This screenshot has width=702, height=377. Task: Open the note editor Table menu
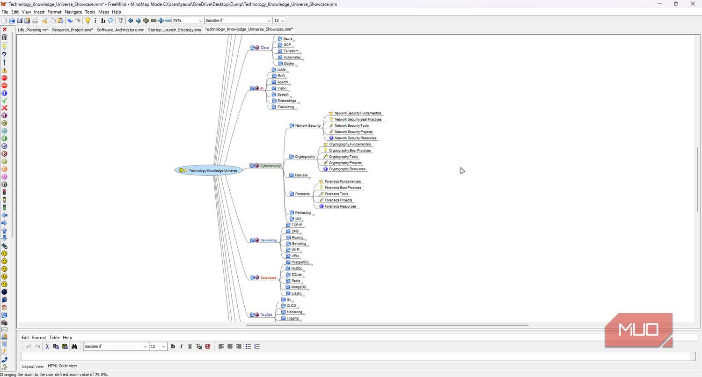coord(54,337)
